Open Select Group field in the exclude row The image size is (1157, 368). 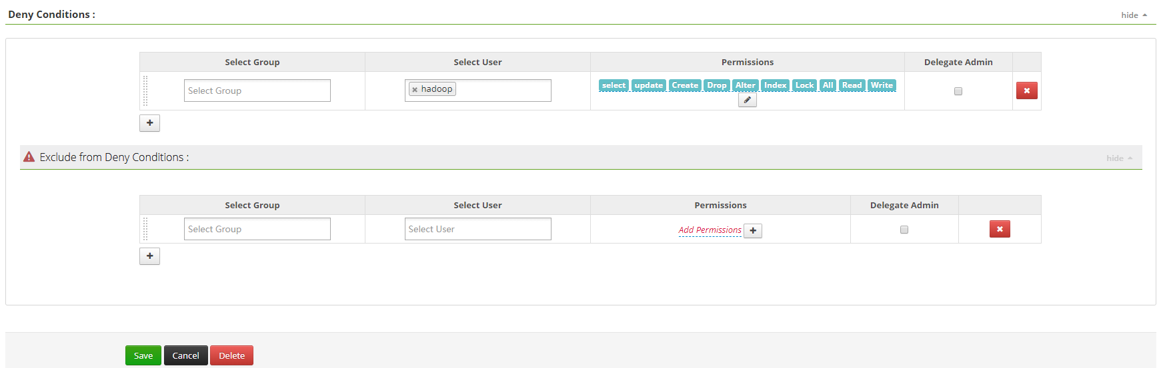(257, 229)
